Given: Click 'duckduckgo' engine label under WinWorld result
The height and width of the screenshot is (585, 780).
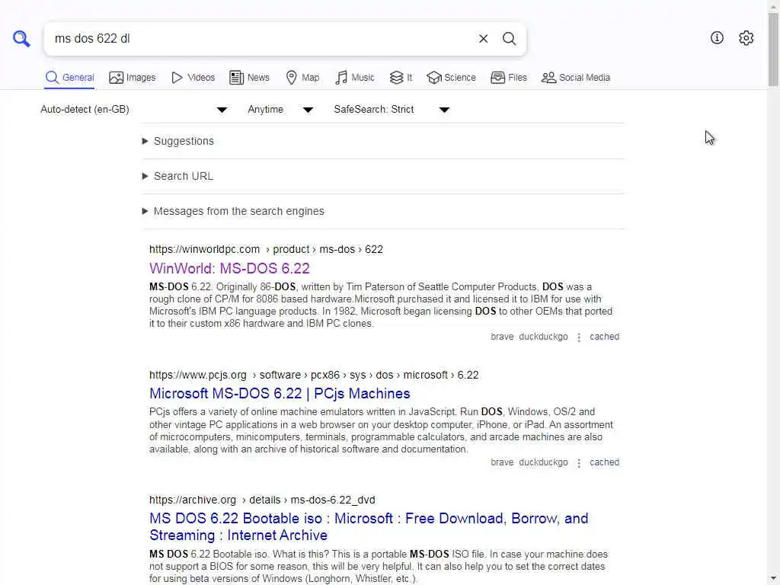Looking at the screenshot, I should tap(543, 337).
